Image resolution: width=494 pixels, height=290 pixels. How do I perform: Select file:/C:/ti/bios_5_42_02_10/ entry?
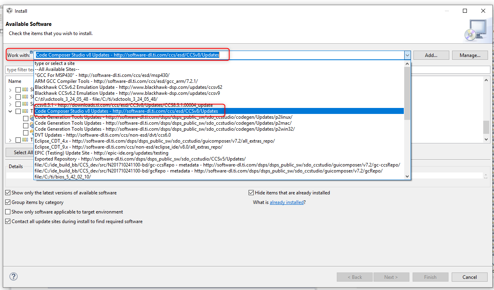(x=219, y=177)
